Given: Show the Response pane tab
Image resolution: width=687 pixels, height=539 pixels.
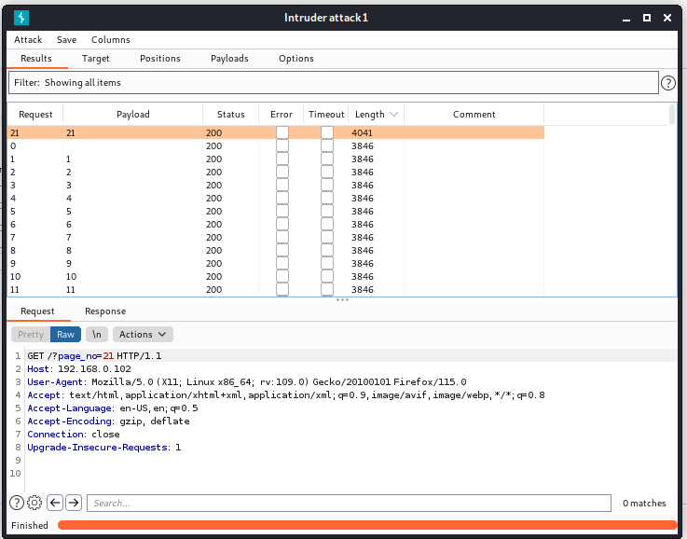Looking at the screenshot, I should pyautogui.click(x=105, y=311).
